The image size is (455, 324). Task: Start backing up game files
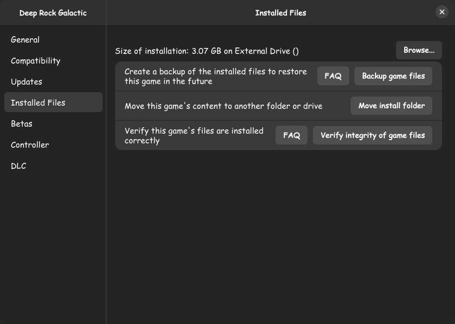click(393, 75)
